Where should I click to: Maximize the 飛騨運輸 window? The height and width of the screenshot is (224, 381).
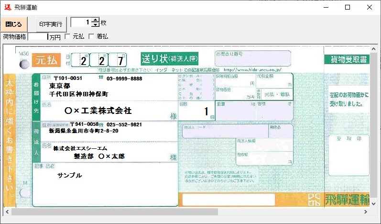pyautogui.click(x=348, y=7)
